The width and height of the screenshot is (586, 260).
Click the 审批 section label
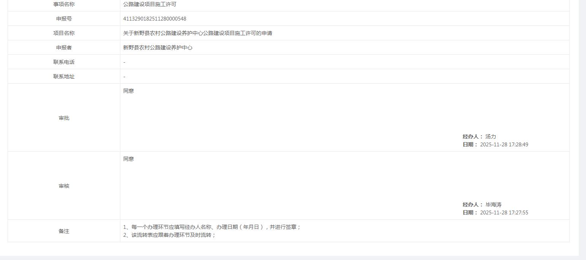pyautogui.click(x=64, y=118)
